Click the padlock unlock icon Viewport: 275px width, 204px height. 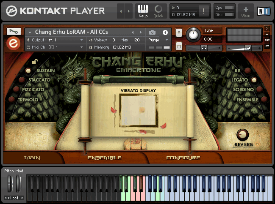pyautogui.click(x=35, y=62)
